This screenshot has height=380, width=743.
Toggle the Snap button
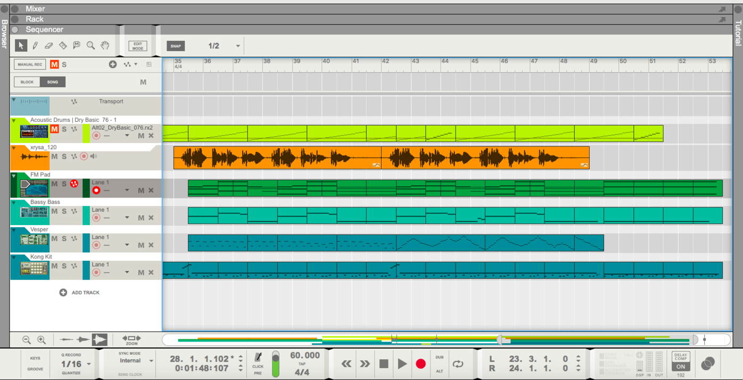[176, 46]
